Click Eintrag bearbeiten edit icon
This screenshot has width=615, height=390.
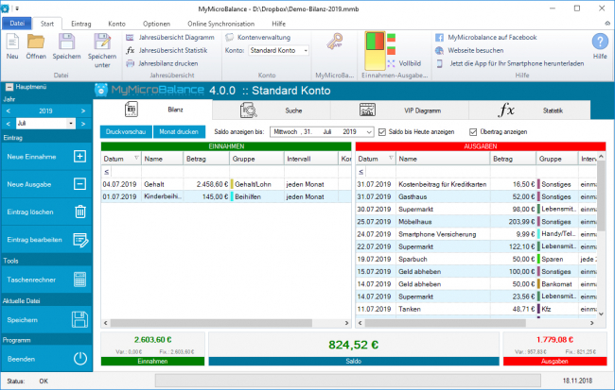pos(80,240)
